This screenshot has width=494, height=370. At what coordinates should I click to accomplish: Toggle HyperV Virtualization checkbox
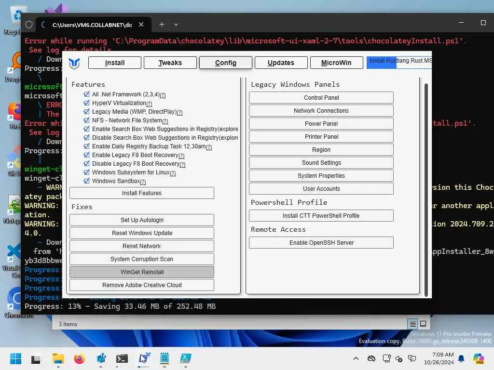(87, 103)
